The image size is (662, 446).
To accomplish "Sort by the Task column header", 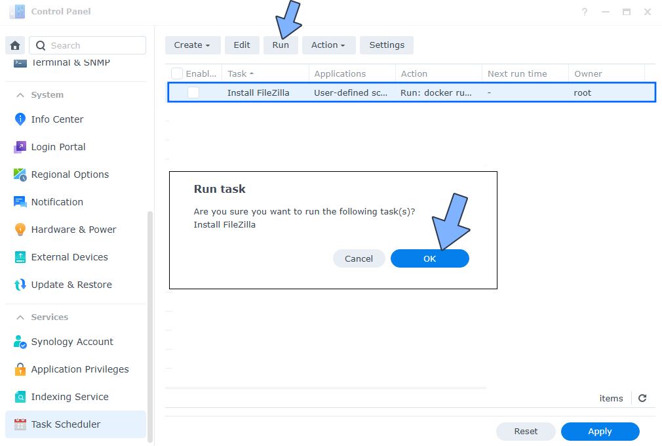I will 265,73.
